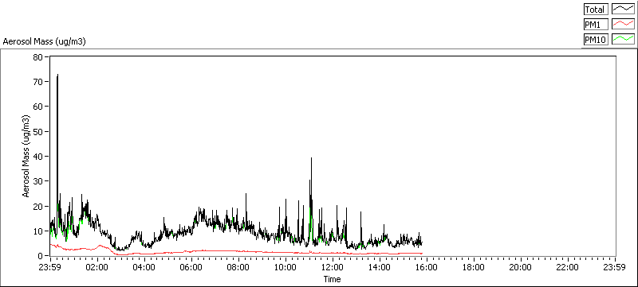Click the 22:00 time tick label

(x=568, y=267)
